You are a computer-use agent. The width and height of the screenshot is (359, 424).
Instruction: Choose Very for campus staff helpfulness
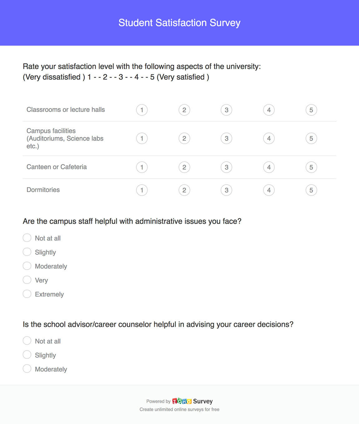pos(27,280)
